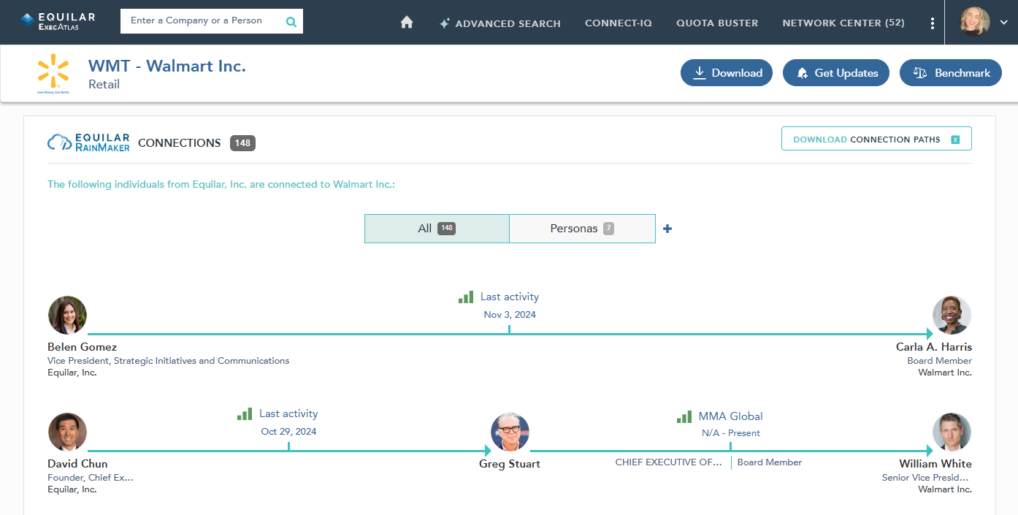
Task: Click the Get Updates button
Action: point(835,73)
